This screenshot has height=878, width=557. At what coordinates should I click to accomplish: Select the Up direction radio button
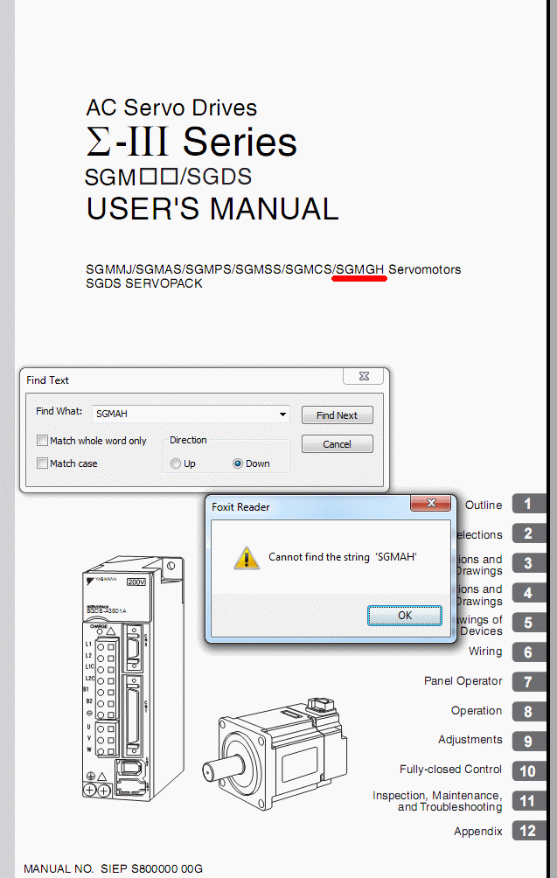[176, 463]
